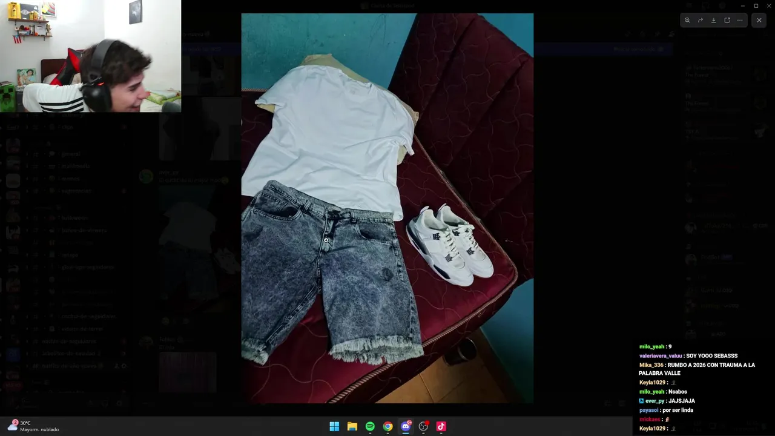Zoom into the image with the magnifier icon

pyautogui.click(x=687, y=20)
